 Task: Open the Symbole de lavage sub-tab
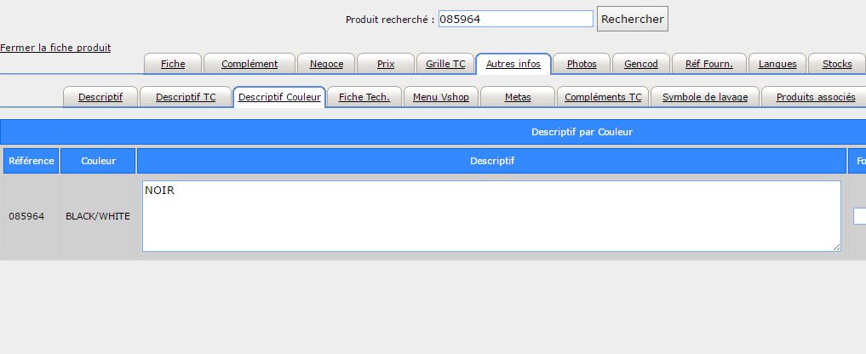[705, 97]
